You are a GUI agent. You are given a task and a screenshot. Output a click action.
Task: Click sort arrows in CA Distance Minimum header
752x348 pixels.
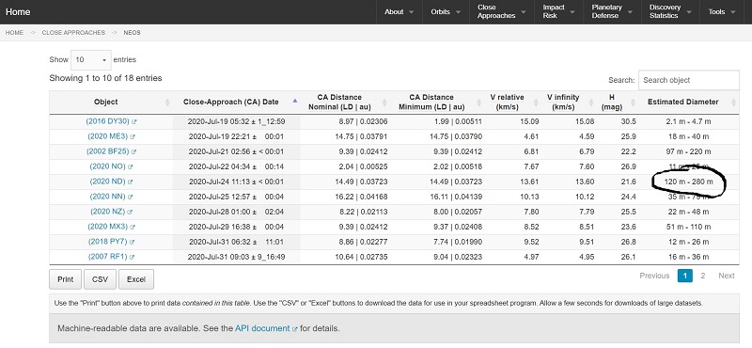(x=478, y=103)
